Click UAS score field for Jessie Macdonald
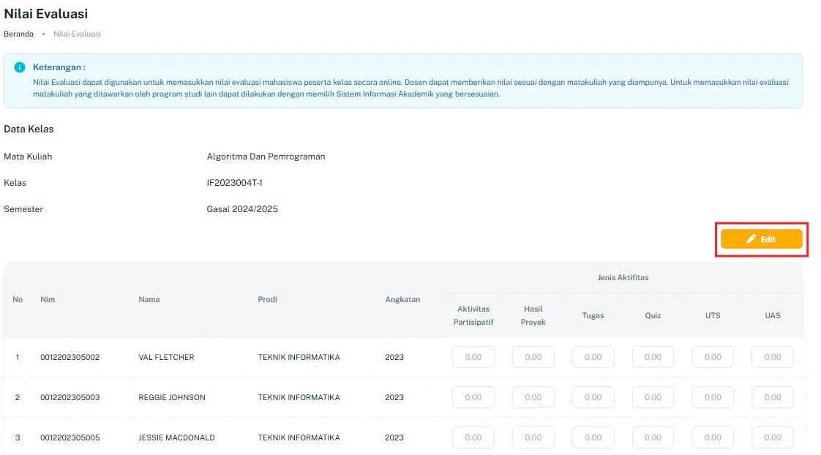 773,437
